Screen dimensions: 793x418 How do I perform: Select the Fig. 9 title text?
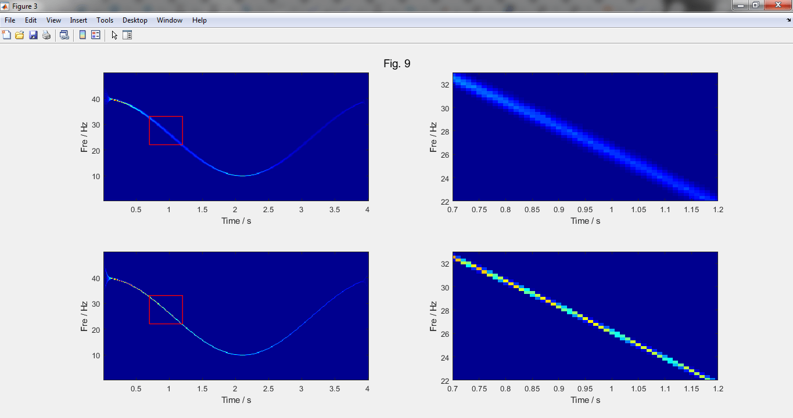click(397, 64)
